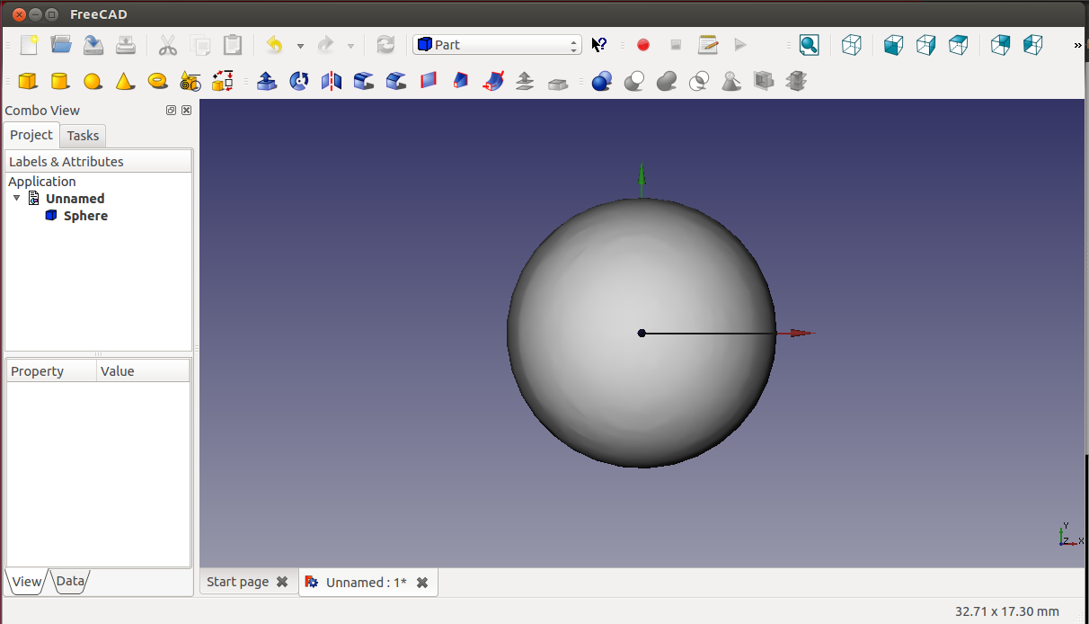Expand the hidden toolbar items chevron

tap(1077, 45)
